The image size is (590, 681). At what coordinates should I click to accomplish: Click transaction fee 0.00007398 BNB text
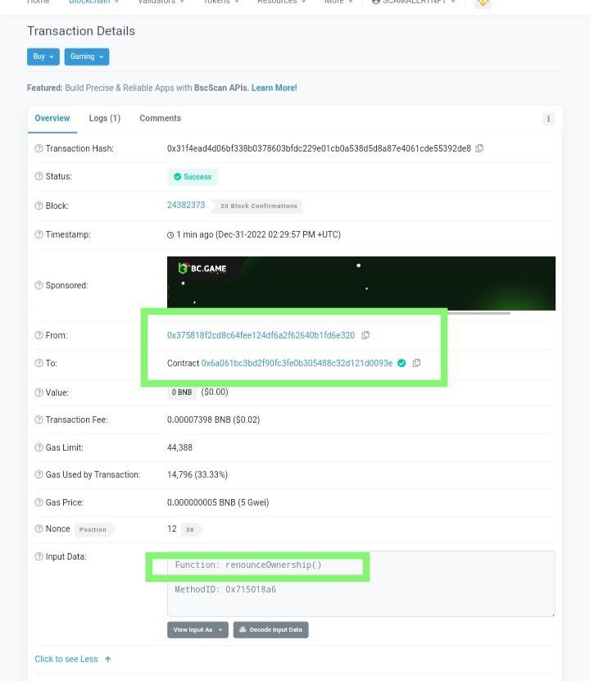214,420
